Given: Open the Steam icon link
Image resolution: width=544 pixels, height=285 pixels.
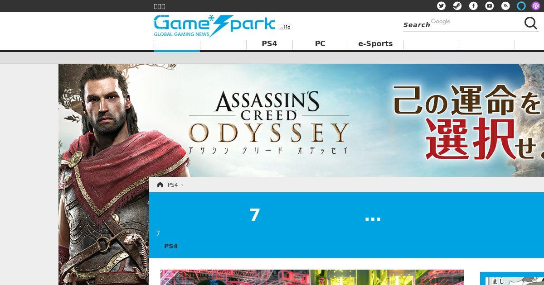Looking at the screenshot, I should [457, 6].
